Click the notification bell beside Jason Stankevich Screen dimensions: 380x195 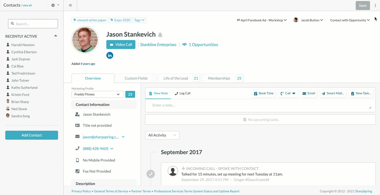pos(160,35)
